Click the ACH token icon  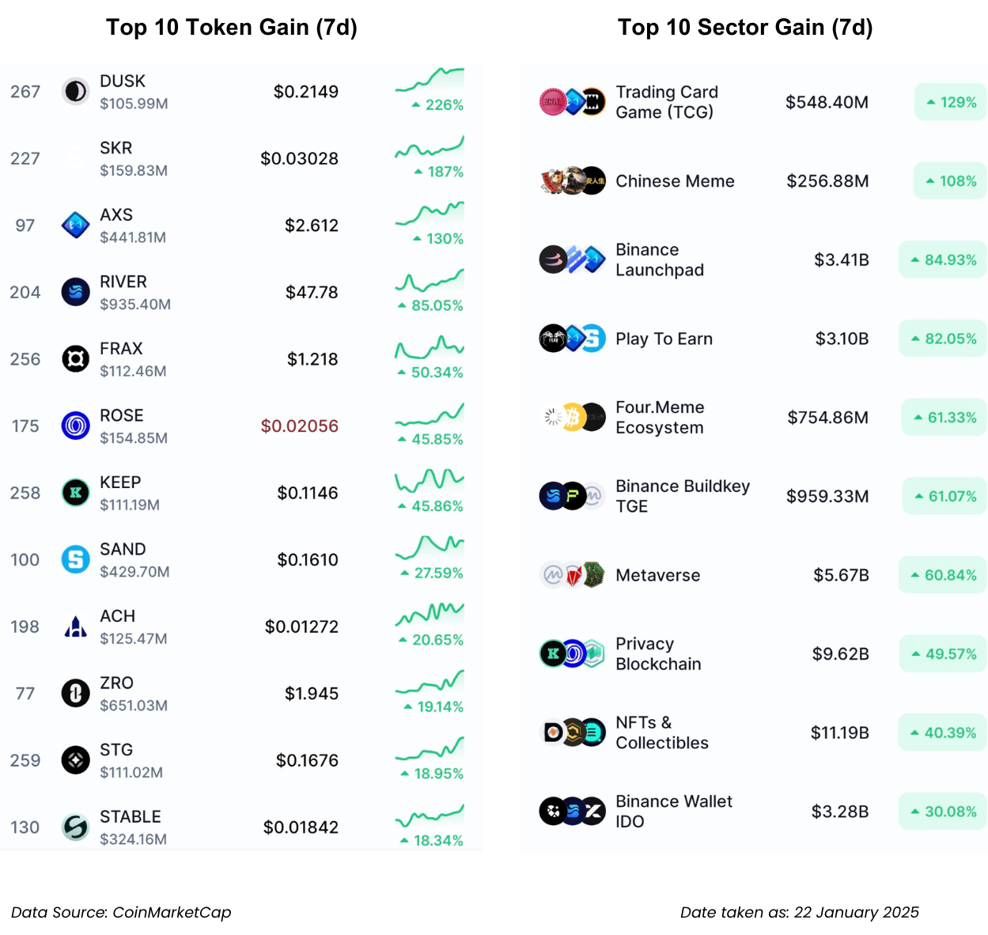[75, 626]
